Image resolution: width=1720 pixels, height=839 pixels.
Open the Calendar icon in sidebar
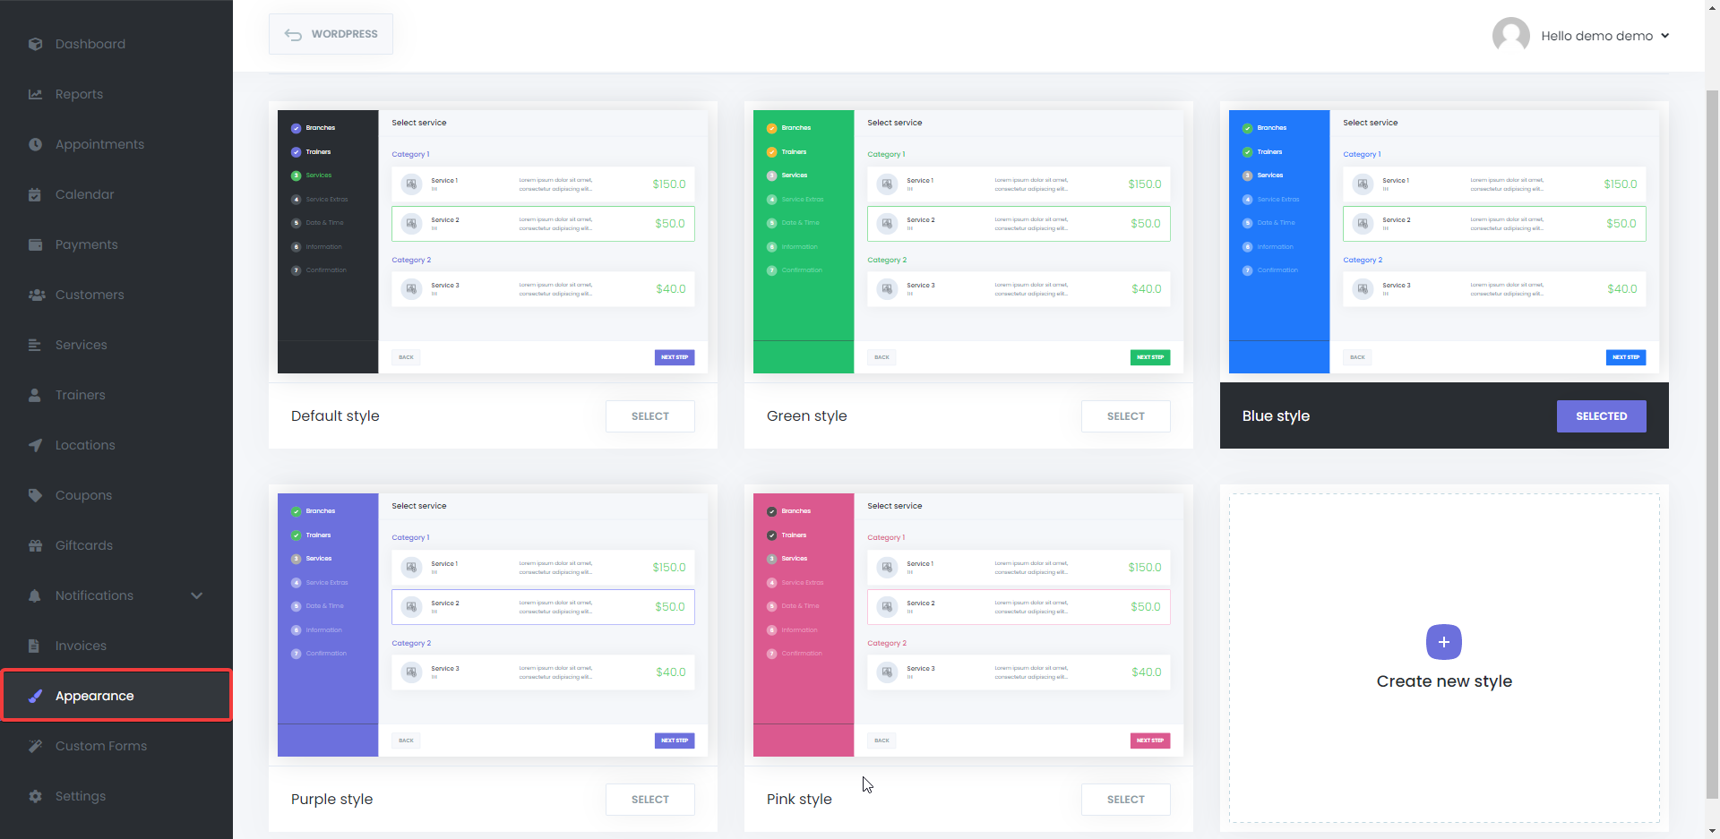pos(35,193)
